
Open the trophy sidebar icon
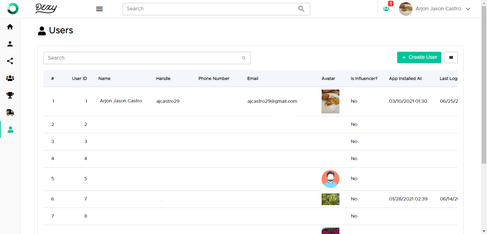coord(10,95)
